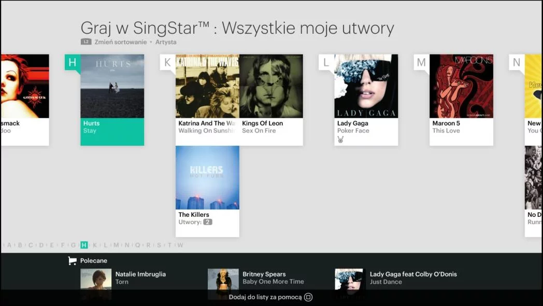Jump to letter D in alphabet index

coord(41,245)
